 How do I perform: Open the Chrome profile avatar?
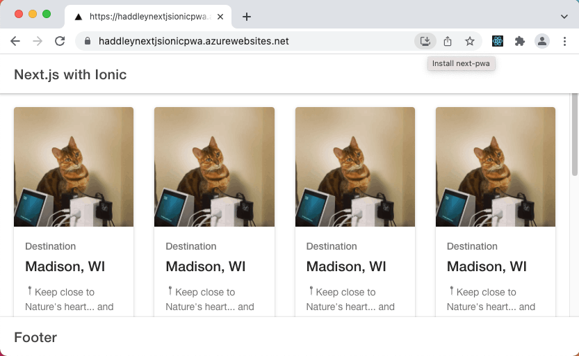(541, 41)
